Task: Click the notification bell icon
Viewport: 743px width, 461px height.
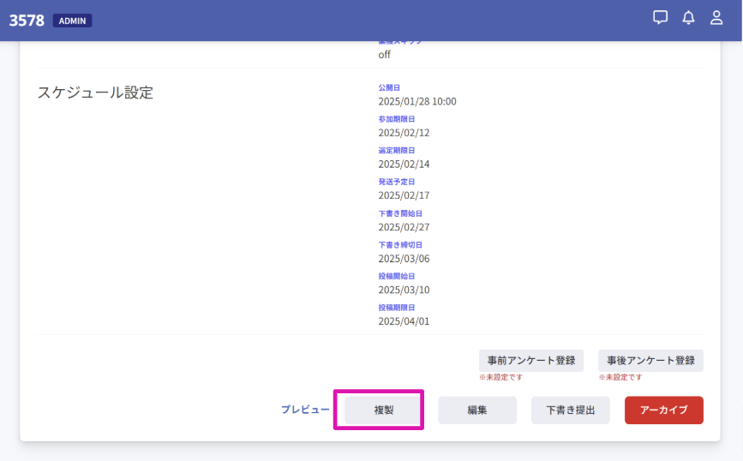Action: pos(688,18)
